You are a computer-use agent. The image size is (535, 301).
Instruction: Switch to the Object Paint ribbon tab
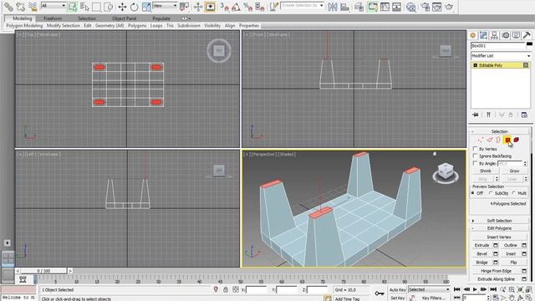click(x=125, y=18)
